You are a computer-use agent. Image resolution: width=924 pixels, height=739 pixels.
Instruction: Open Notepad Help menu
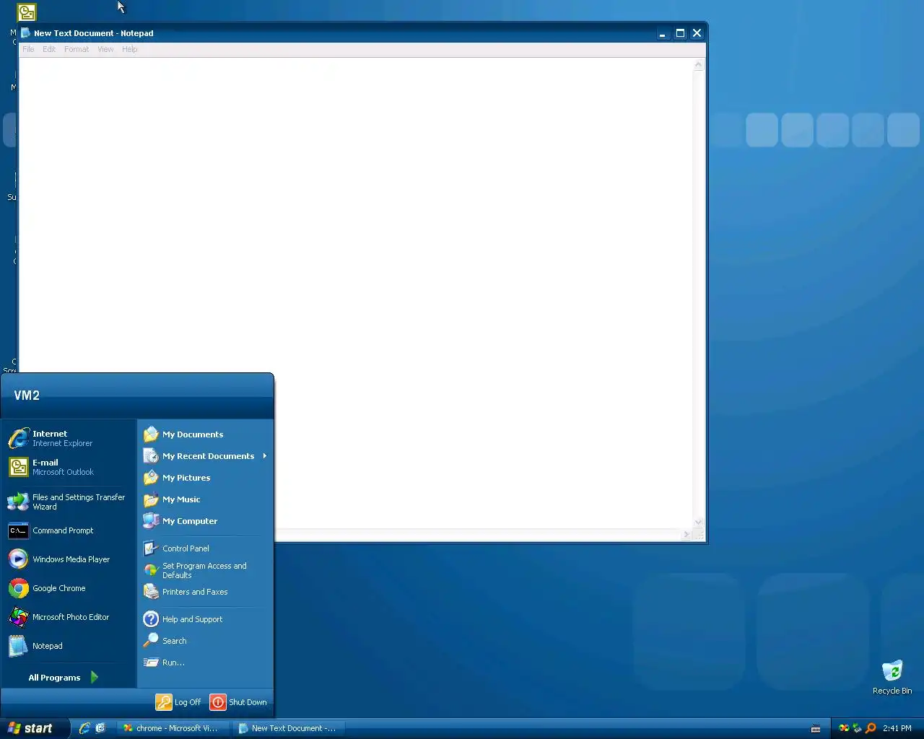coord(130,49)
